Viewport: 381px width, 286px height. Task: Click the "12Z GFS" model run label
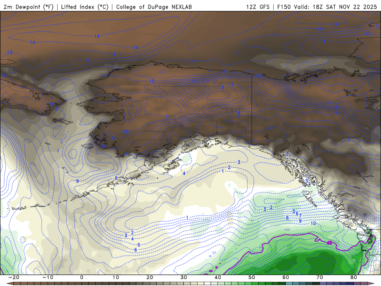coord(258,7)
